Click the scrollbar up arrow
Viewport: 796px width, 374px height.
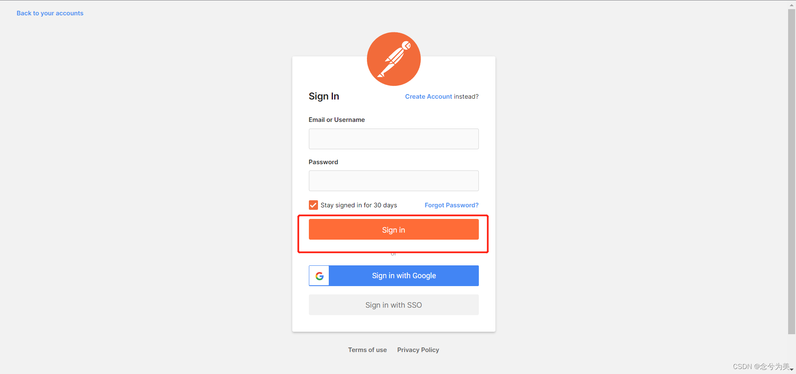coord(791,5)
